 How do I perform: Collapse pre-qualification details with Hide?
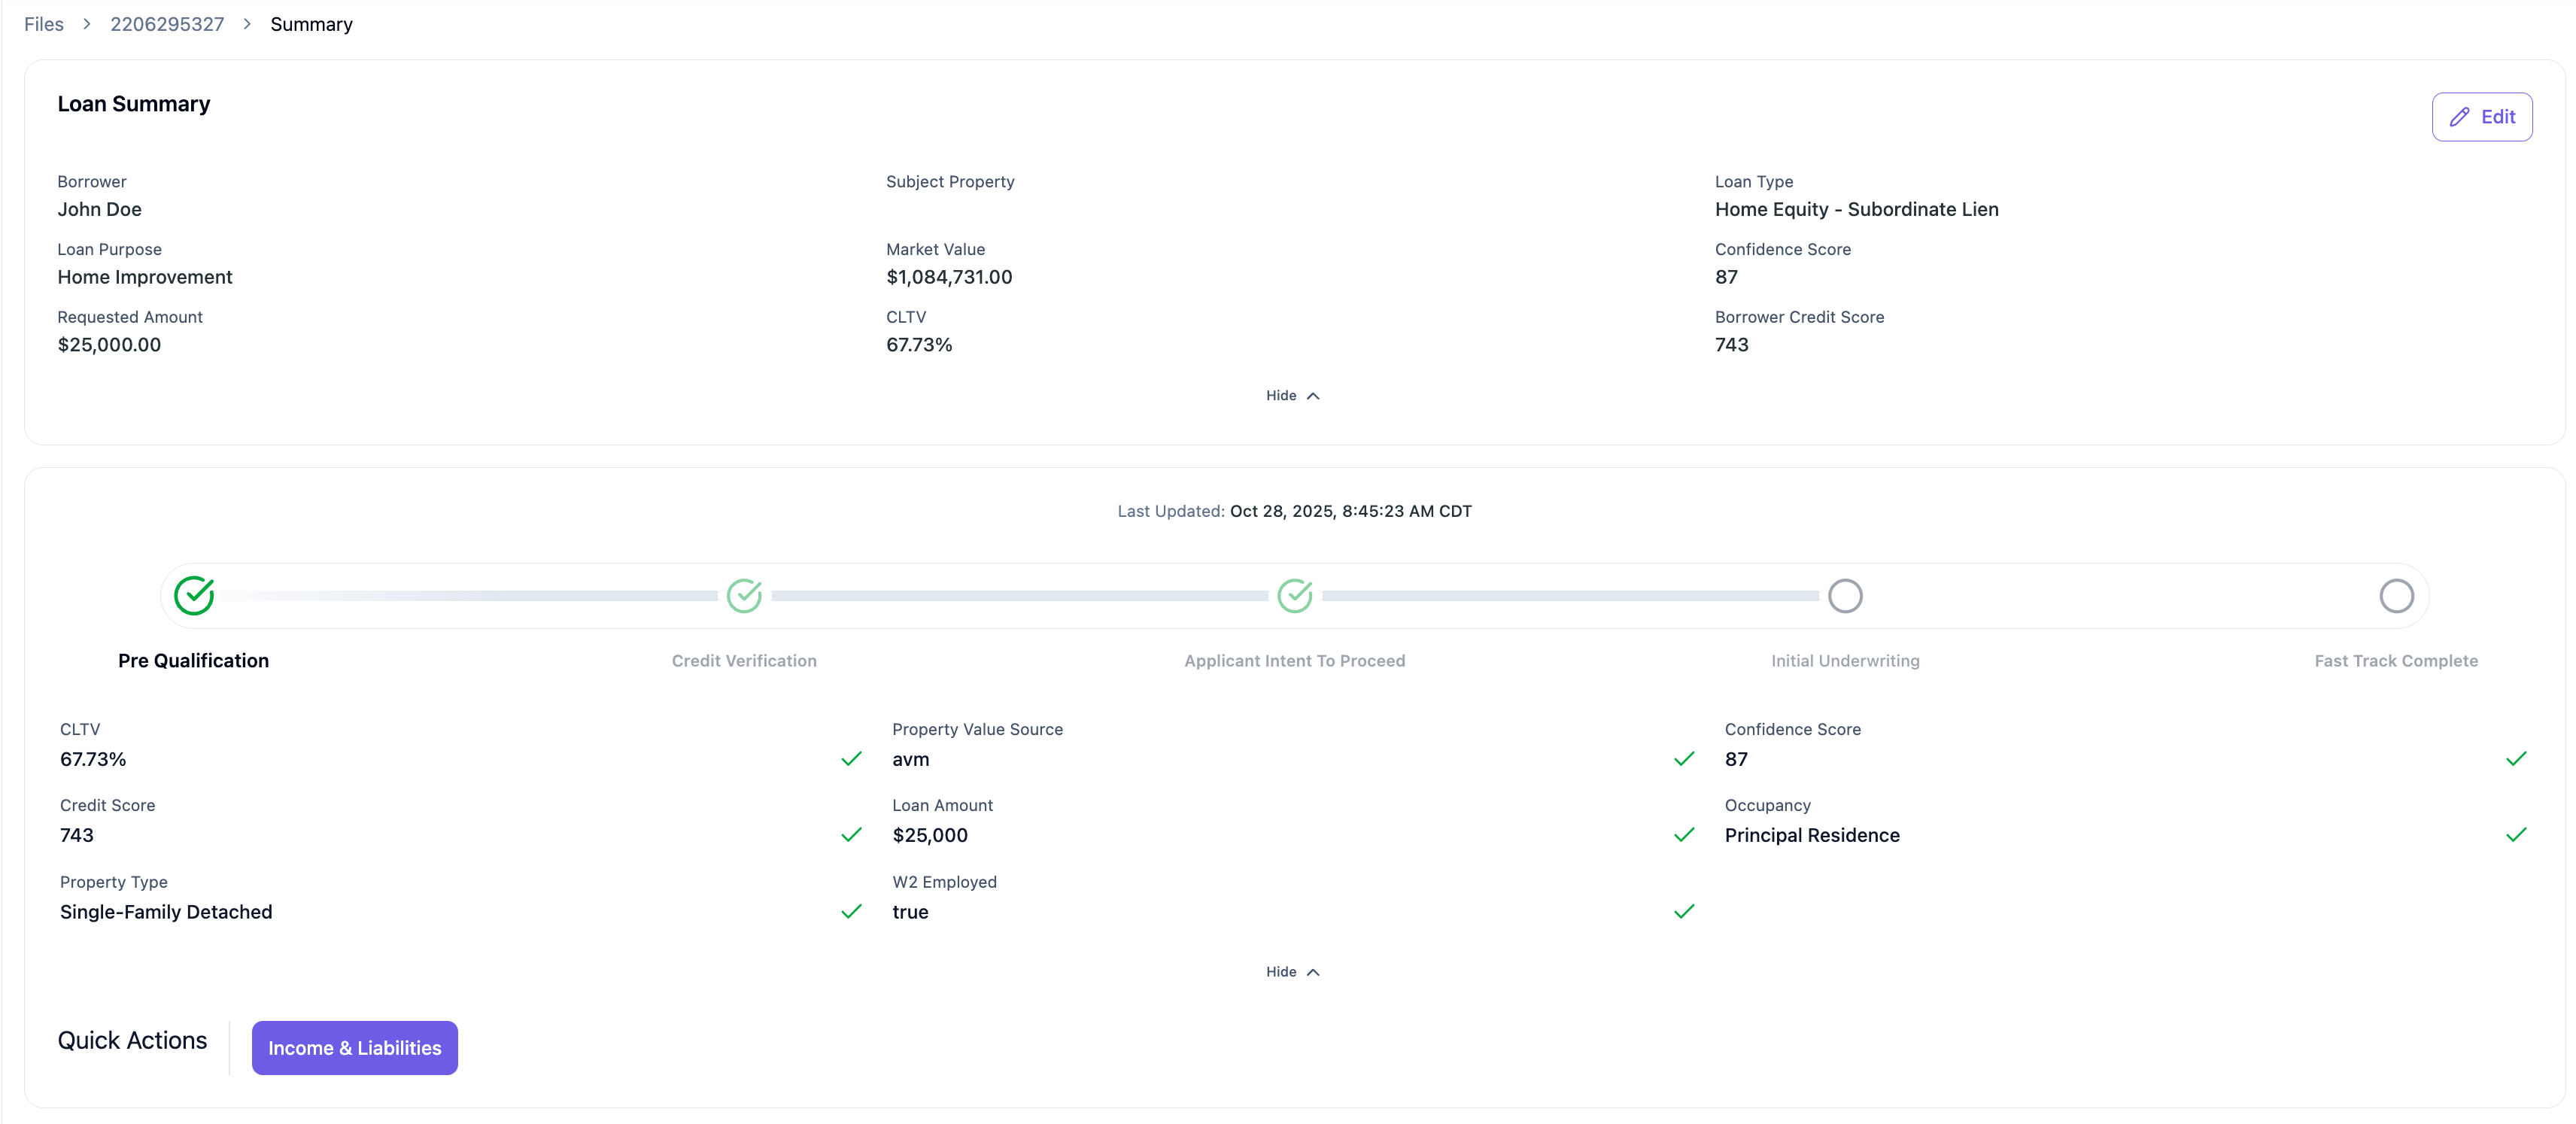pyautogui.click(x=1292, y=971)
